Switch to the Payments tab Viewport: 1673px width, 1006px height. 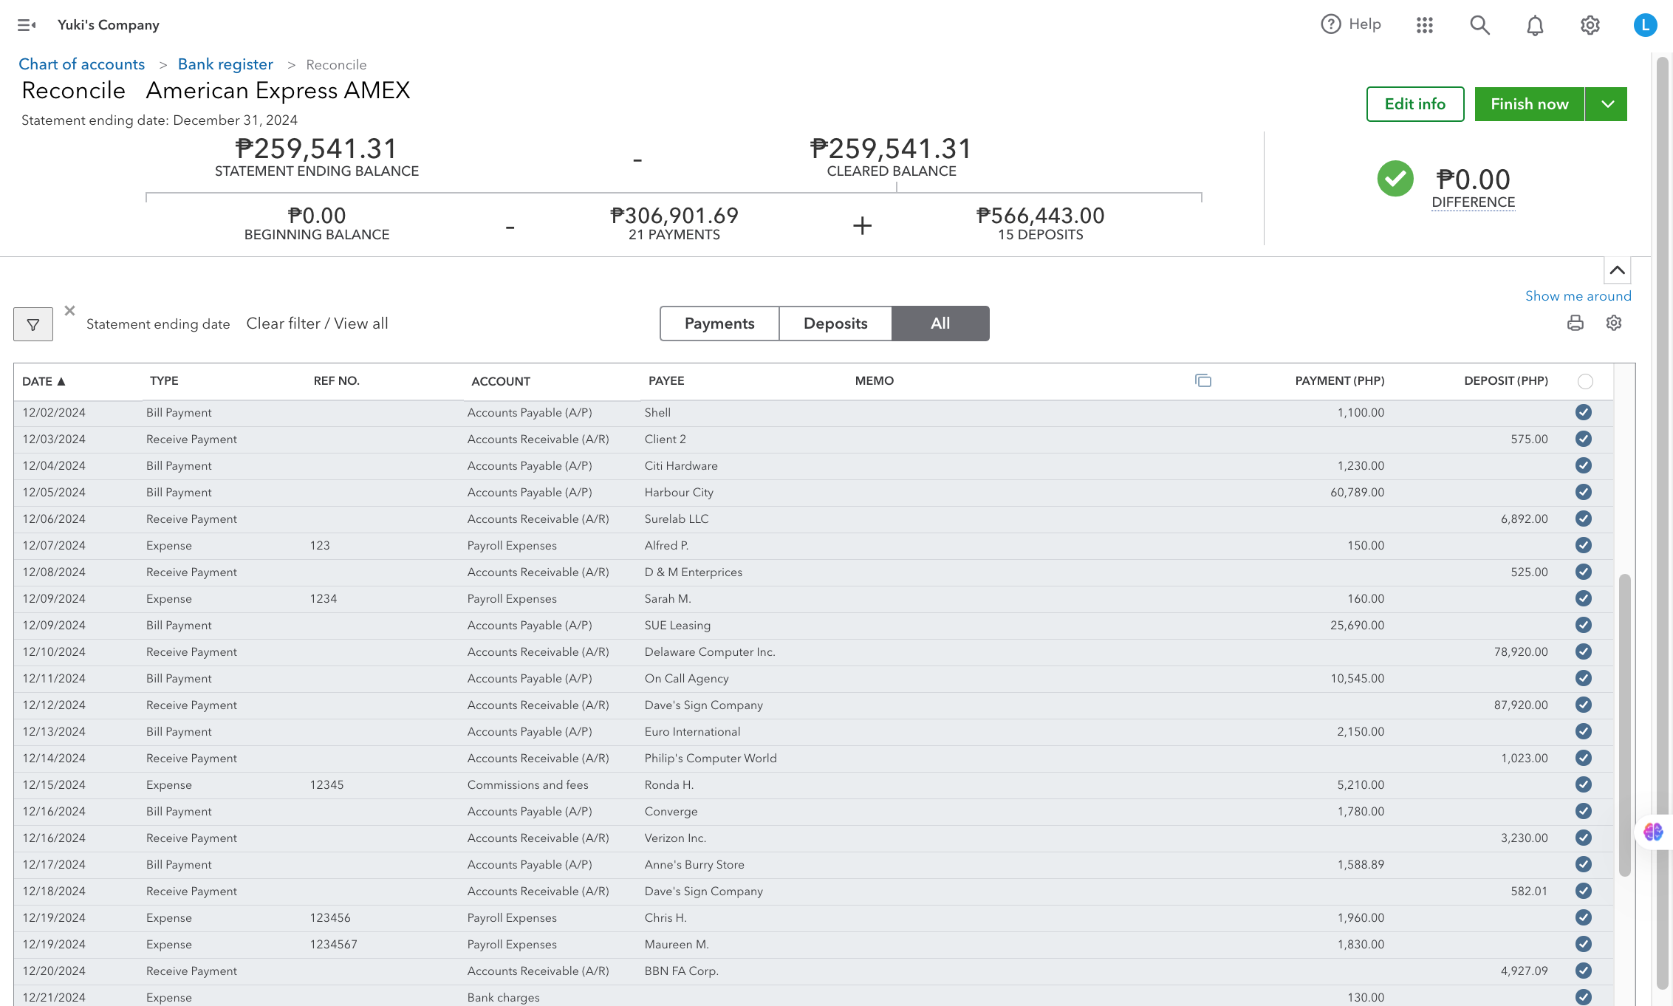pyautogui.click(x=719, y=324)
